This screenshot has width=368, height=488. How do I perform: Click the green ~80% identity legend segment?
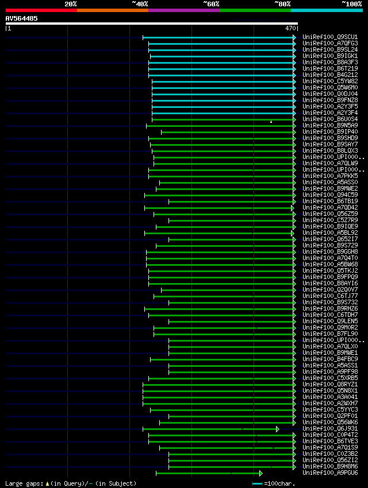pyautogui.click(x=255, y=10)
